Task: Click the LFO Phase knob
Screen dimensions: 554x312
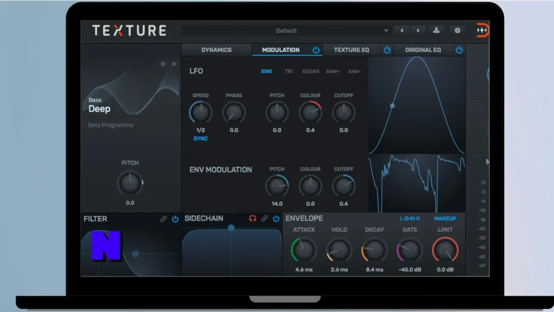Action: pos(234,113)
